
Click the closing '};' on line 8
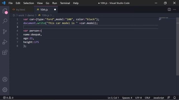click(x=25, y=46)
